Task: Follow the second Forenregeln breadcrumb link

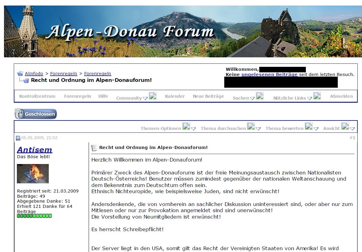Action: coord(98,74)
